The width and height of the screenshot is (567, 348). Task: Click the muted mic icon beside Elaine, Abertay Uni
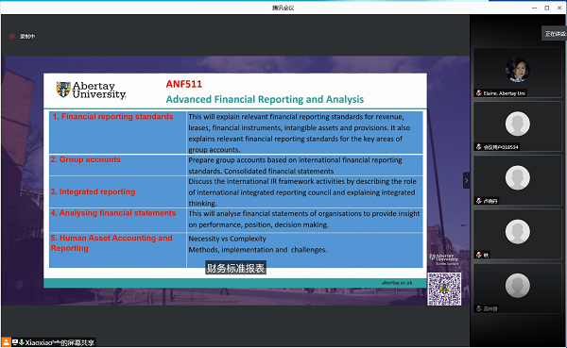click(479, 93)
